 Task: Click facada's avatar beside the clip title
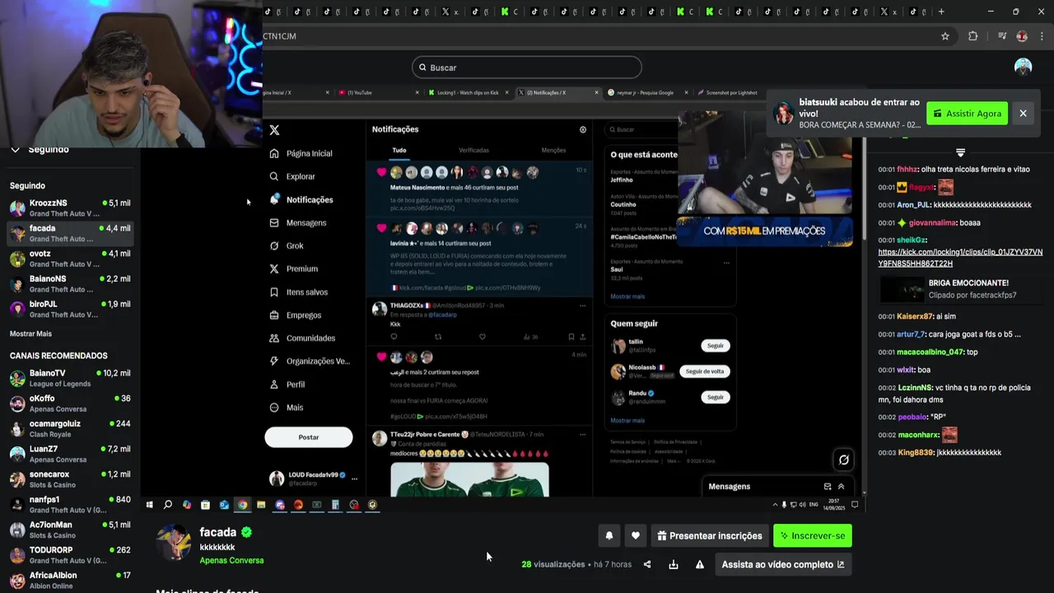click(174, 541)
